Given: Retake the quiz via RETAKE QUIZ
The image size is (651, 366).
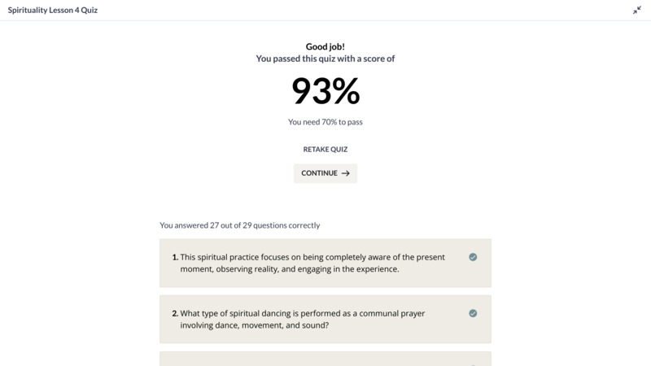Looking at the screenshot, I should (x=325, y=150).
